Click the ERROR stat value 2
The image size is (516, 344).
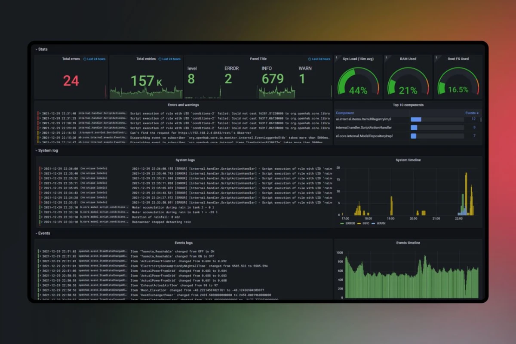click(x=228, y=79)
